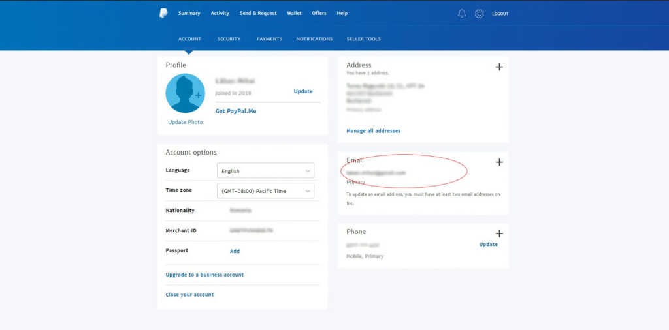
Task: Click Manage all addresses link
Action: (x=373, y=130)
